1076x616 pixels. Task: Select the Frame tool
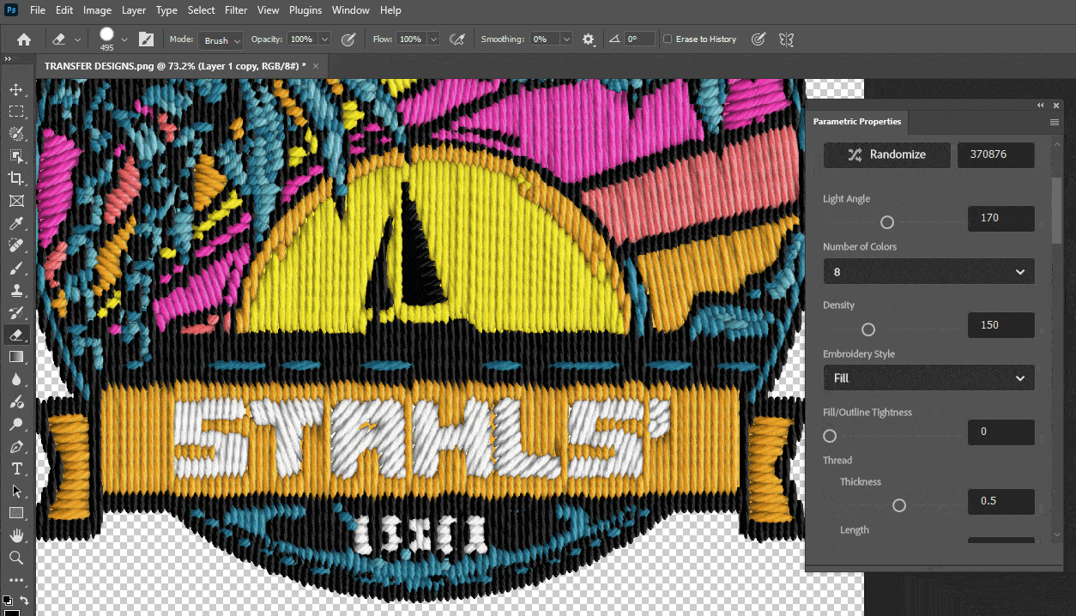pyautogui.click(x=16, y=201)
